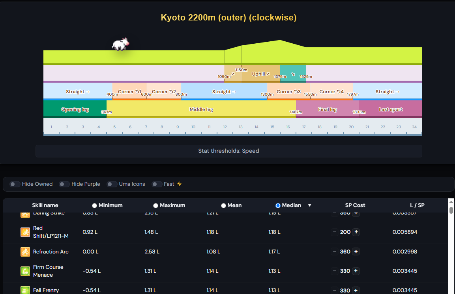Expand the Stat thresholds: Speed bar

point(228,151)
